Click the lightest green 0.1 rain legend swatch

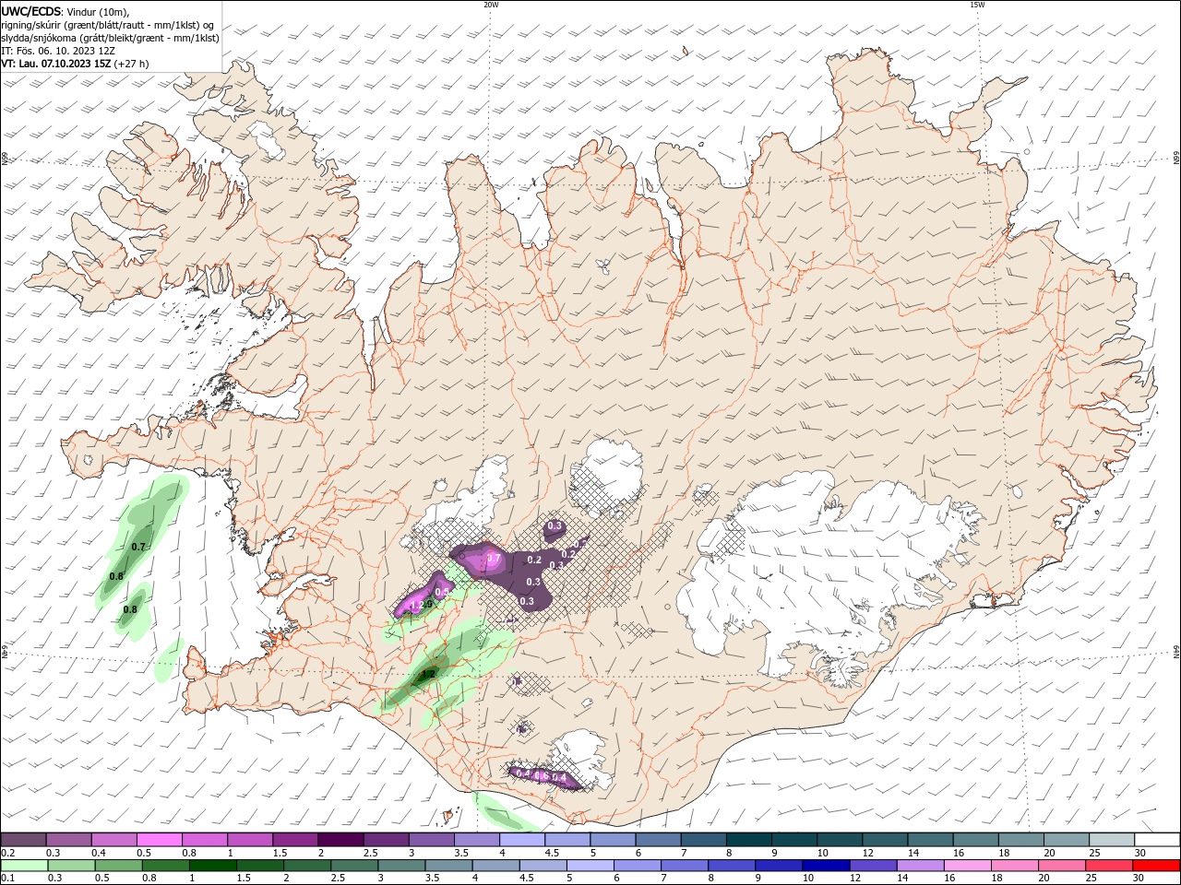[25, 866]
